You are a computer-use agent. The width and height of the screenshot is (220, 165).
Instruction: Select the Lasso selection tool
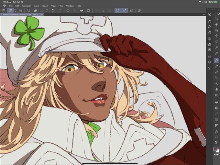pyautogui.click(x=216, y=42)
